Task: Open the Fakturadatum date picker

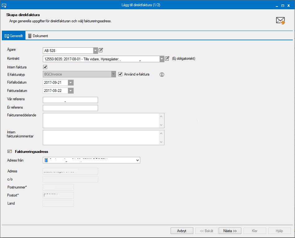Action: (71, 91)
